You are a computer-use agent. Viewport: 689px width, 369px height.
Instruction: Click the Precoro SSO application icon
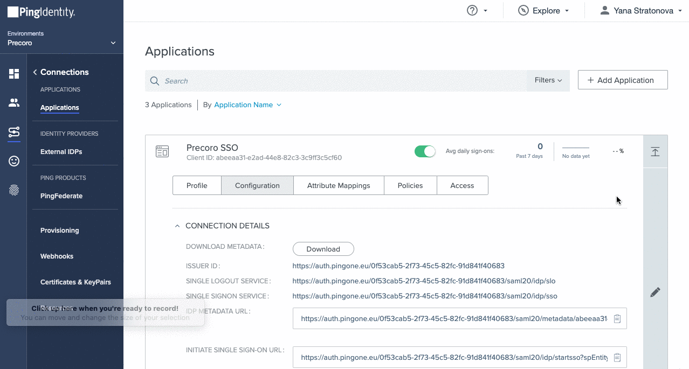162,151
